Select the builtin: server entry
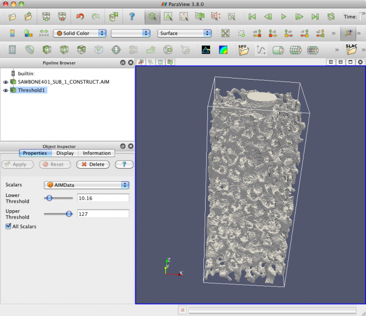Viewport: 366px width, 316px height. pos(26,74)
